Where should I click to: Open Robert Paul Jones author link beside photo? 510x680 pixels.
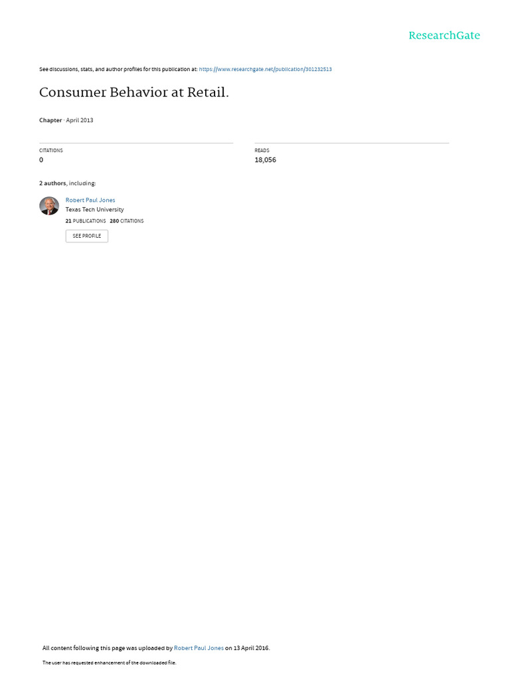tap(90, 200)
